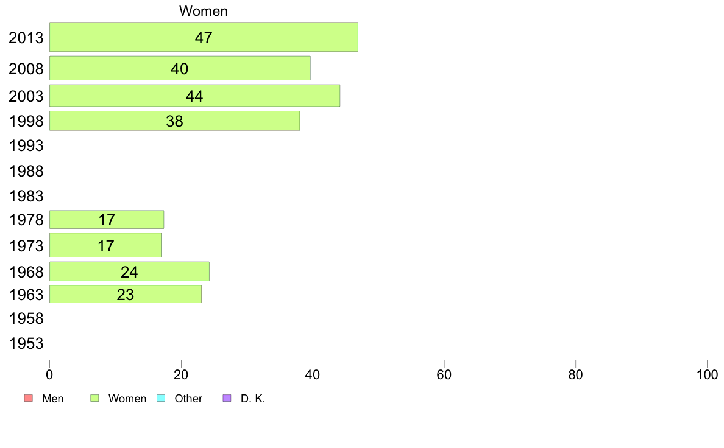724x448 pixels.
Task: Select the 1968 bar showing 24
Action: click(129, 271)
